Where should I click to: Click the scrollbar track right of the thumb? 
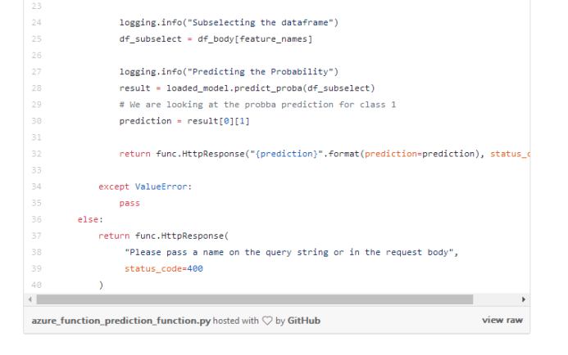[x=496, y=299]
